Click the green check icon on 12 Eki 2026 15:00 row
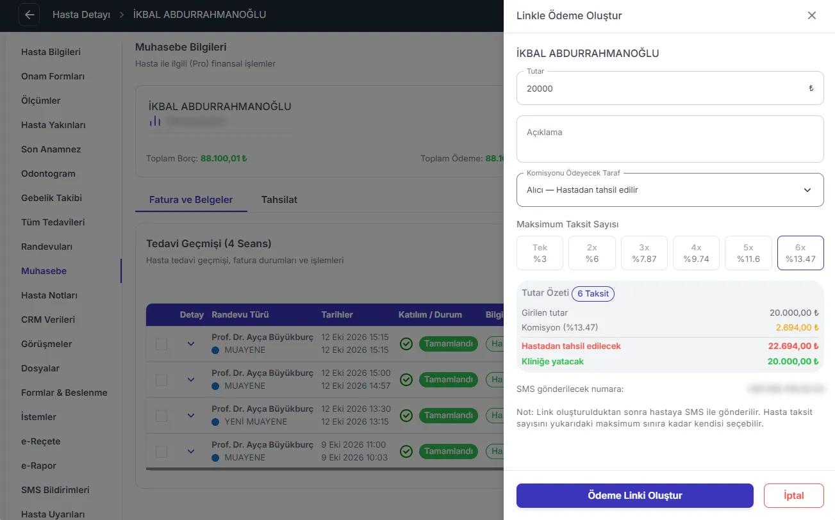This screenshot has height=520, width=835. pyautogui.click(x=406, y=380)
